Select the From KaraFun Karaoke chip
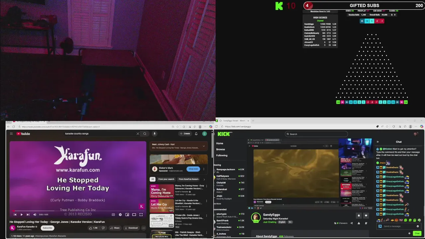 (189, 179)
